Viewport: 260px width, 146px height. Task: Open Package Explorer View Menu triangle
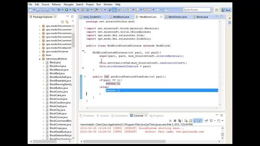pyautogui.click(x=73, y=21)
